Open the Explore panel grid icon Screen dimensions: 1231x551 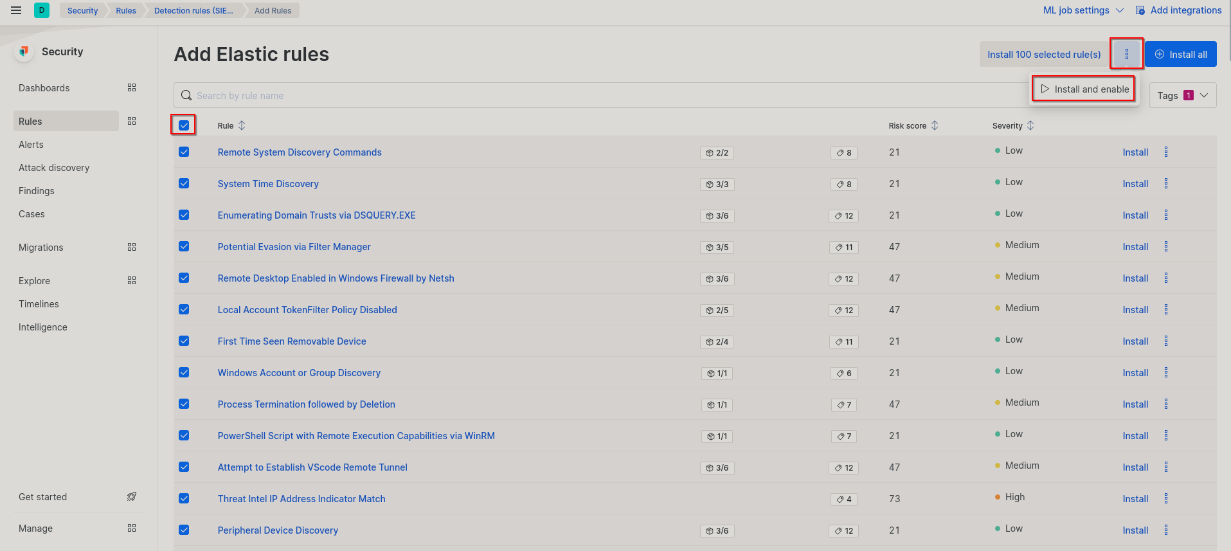coord(132,280)
